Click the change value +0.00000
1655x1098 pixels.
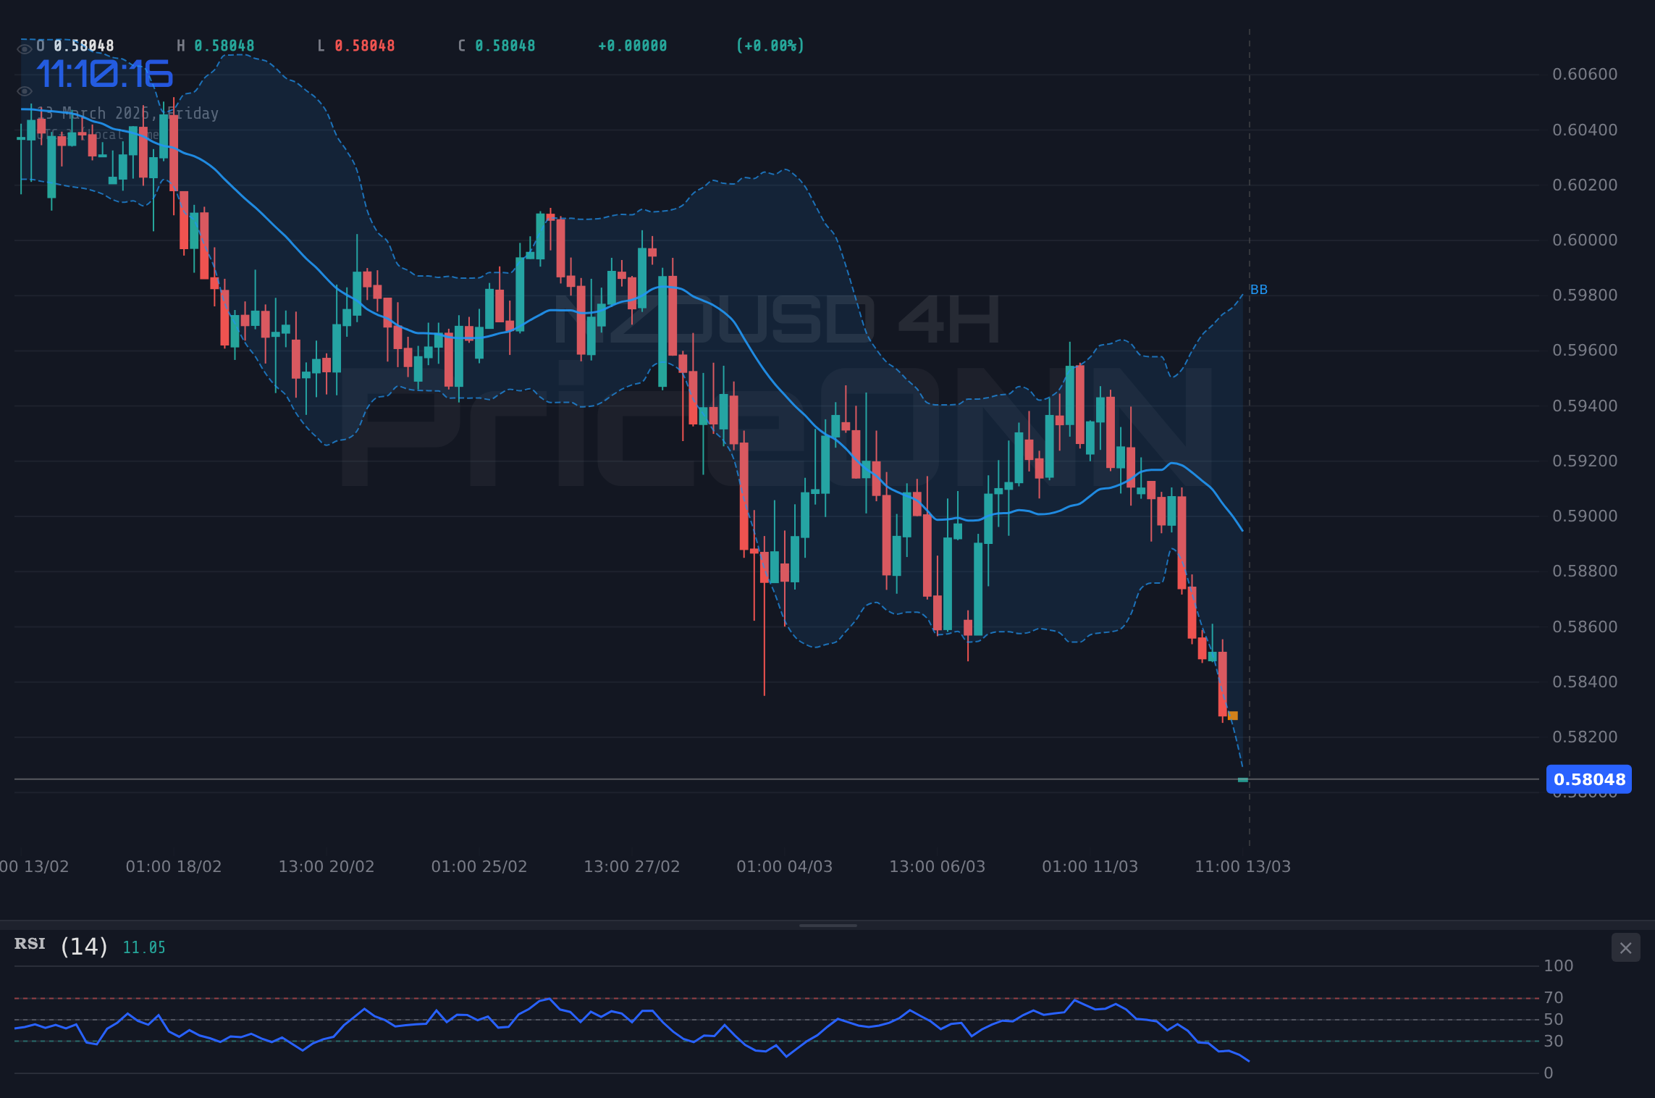click(x=633, y=46)
